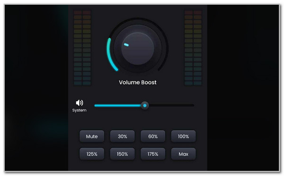Click the Volume Boost rotary knob
This screenshot has width=284, height=176.
click(x=138, y=49)
